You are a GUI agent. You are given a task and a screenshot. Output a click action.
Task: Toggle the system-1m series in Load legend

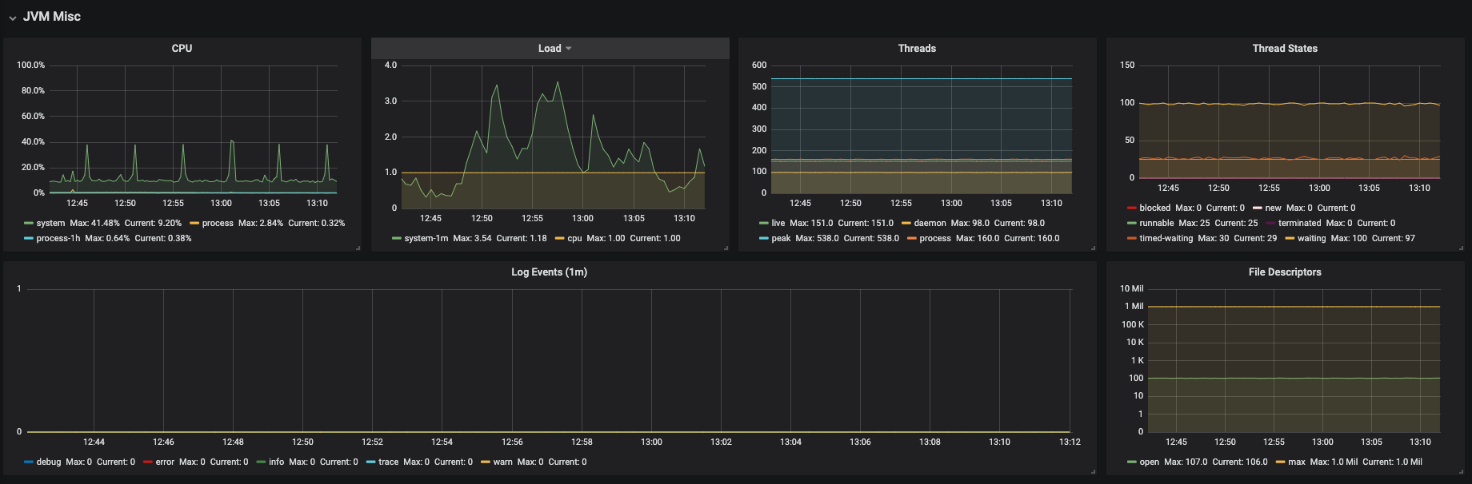click(x=426, y=239)
